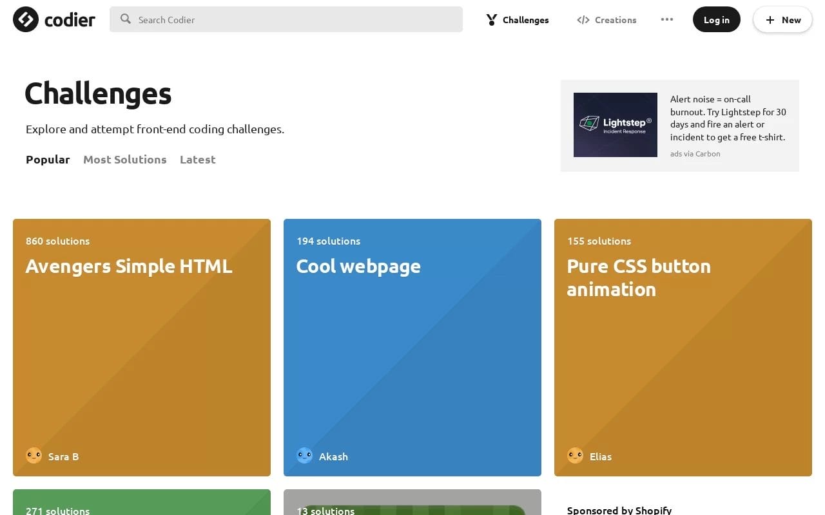
Task: Select the Latest tab
Action: [197, 160]
